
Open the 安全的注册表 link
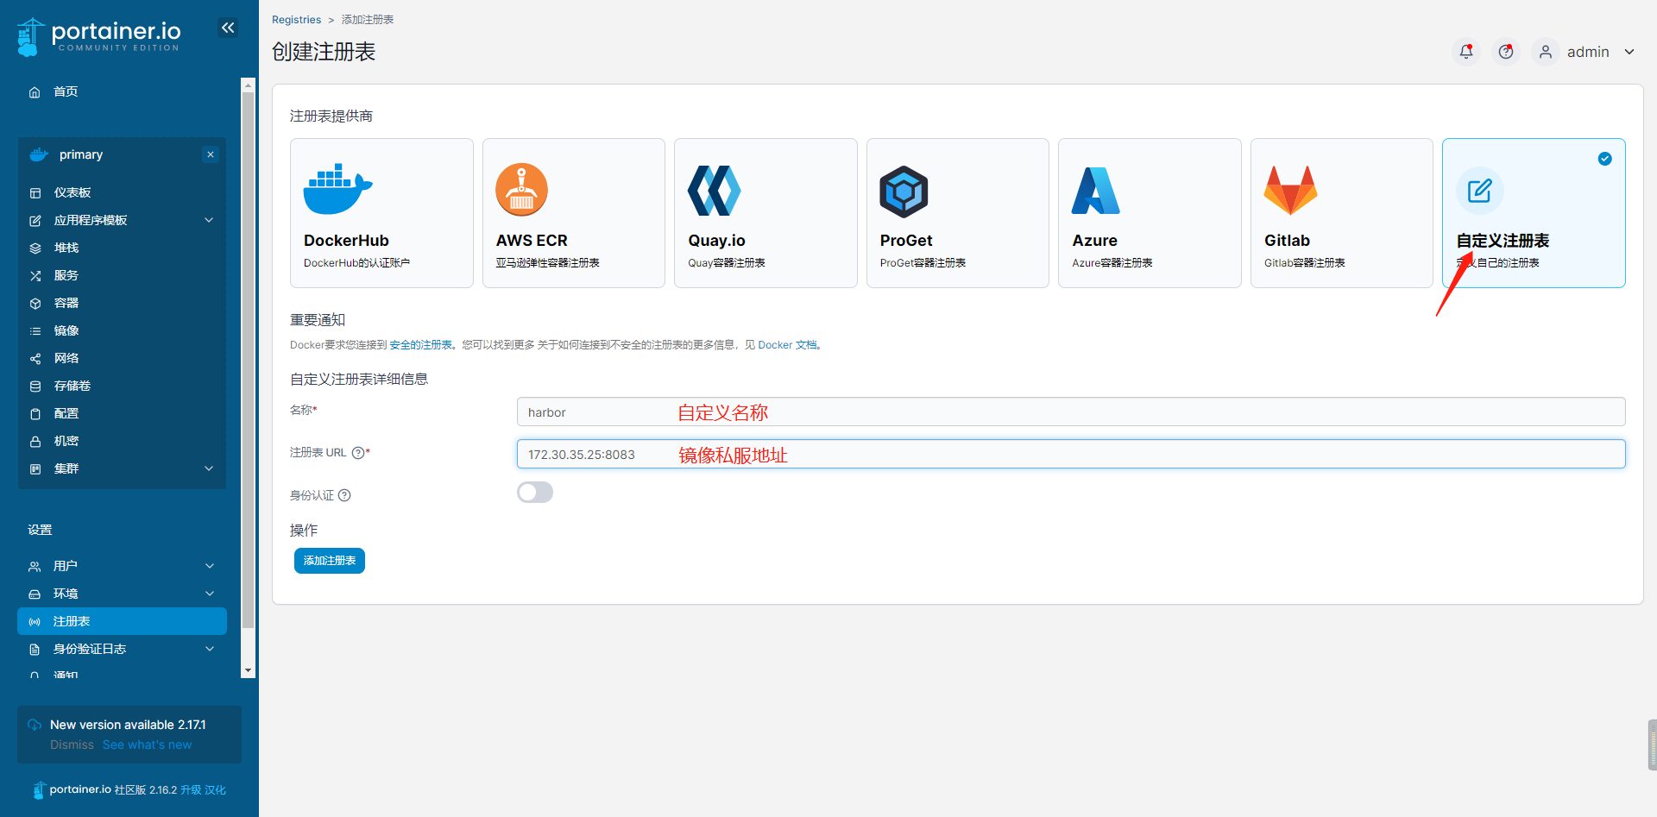coord(420,345)
